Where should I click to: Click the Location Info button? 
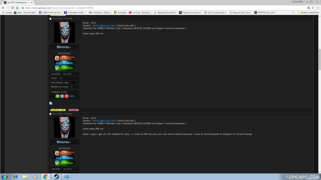click(x=58, y=110)
